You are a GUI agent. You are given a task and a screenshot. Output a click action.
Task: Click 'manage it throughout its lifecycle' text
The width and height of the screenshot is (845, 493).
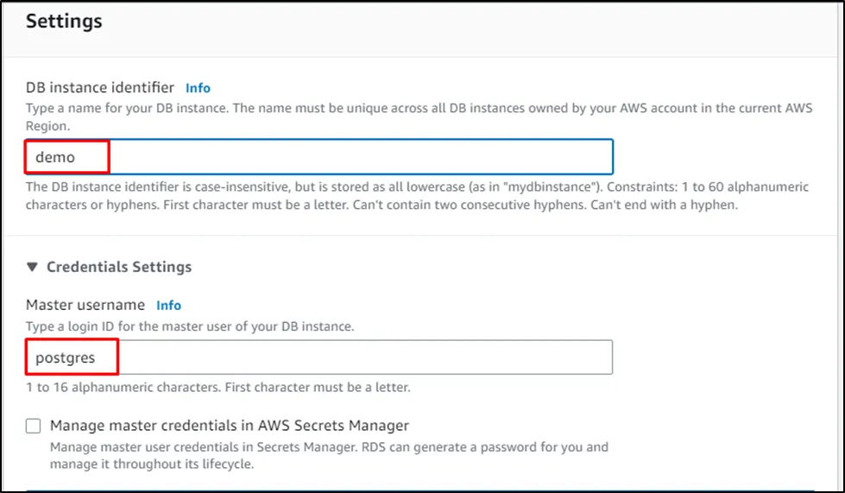click(x=151, y=464)
